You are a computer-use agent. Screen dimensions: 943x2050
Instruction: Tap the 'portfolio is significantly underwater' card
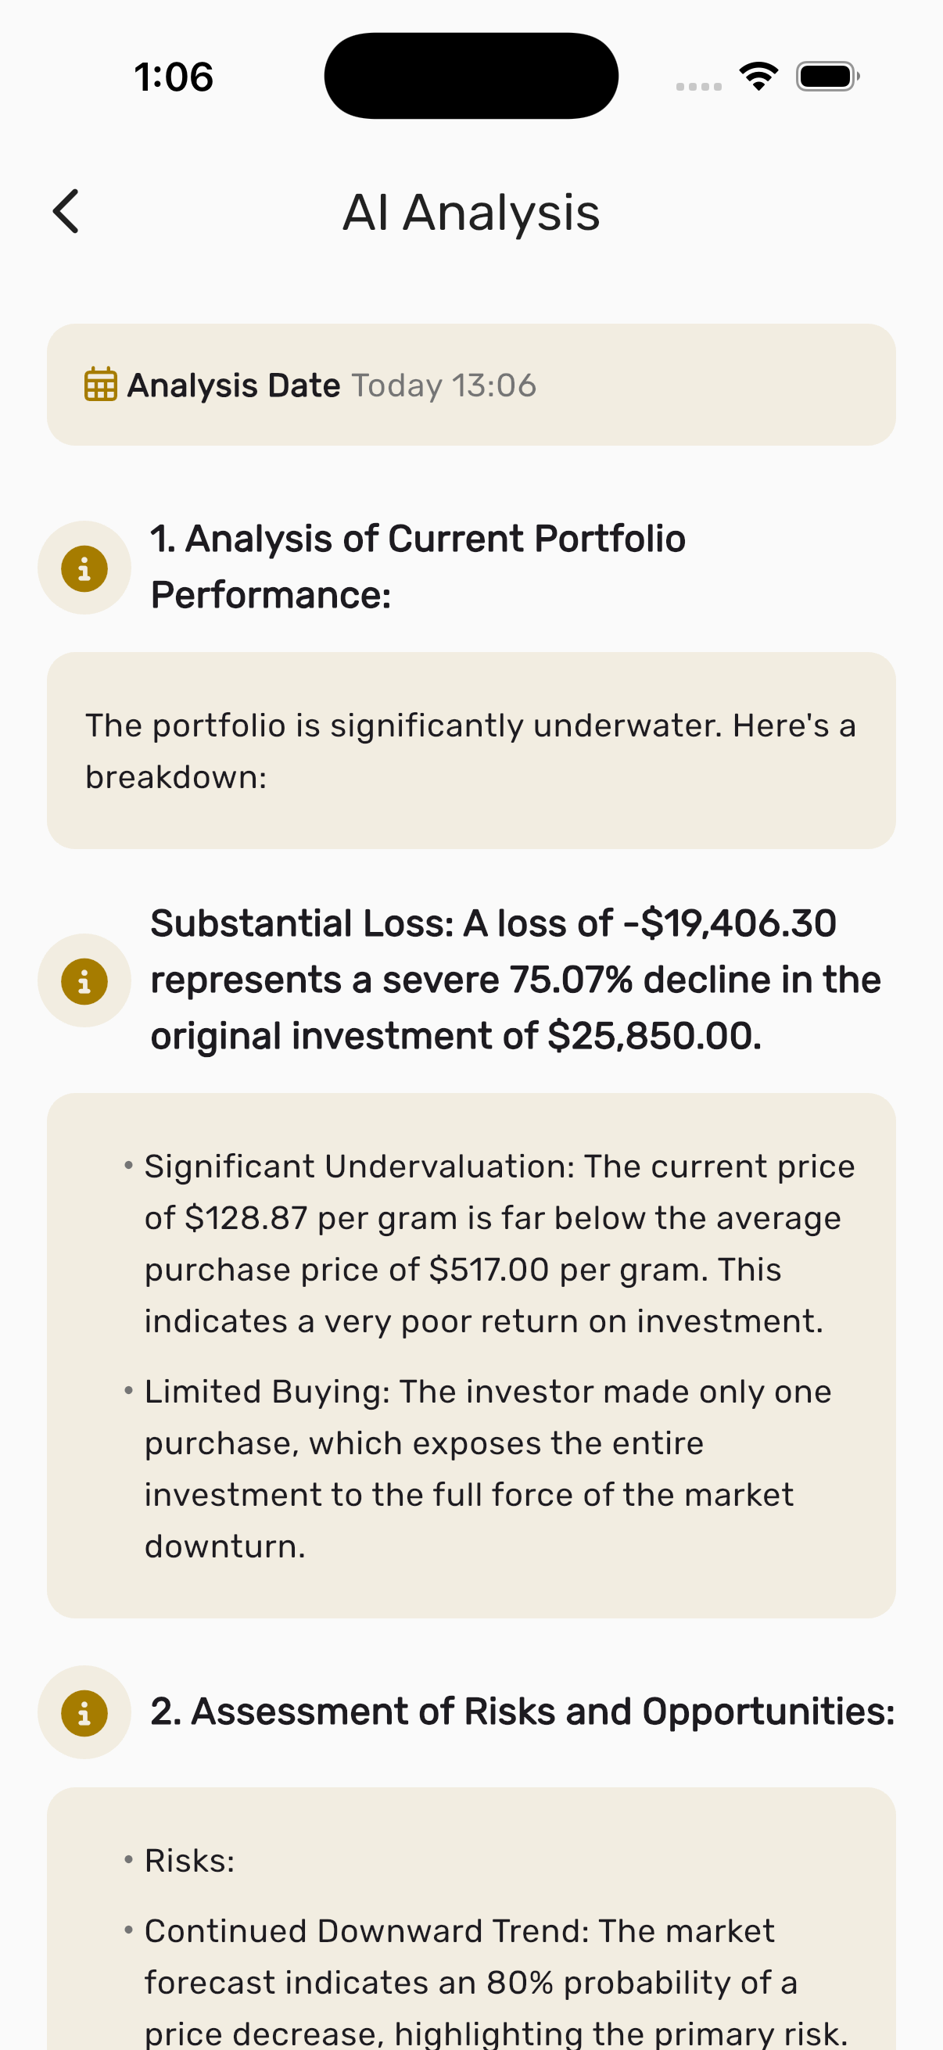(471, 751)
